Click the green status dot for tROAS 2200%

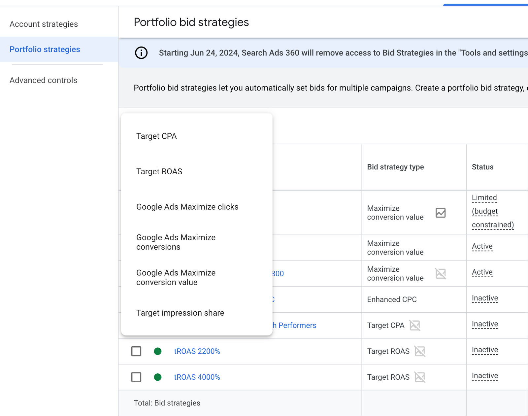tap(158, 351)
